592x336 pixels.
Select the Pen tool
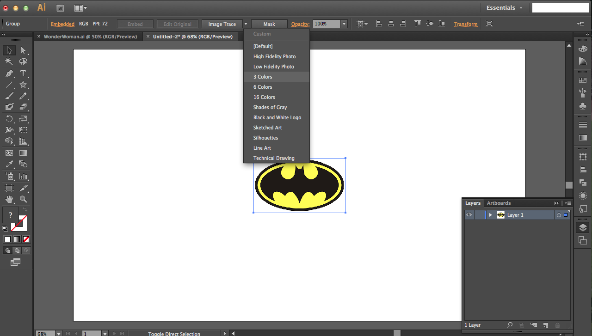pyautogui.click(x=9, y=73)
